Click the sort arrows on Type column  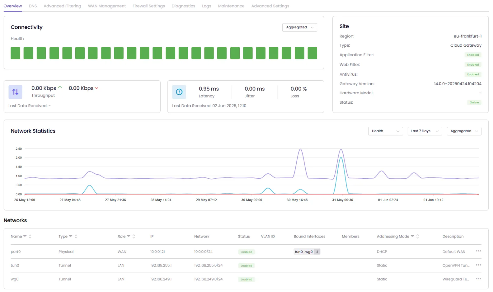[76, 236]
